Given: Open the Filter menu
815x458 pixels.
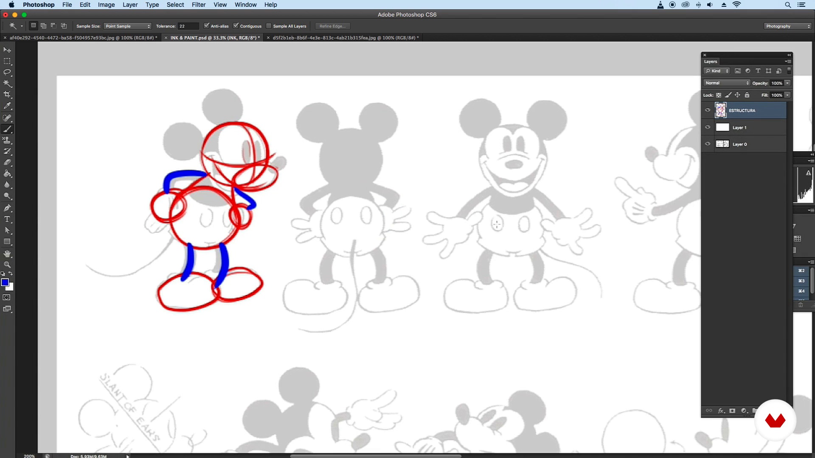Looking at the screenshot, I should click(x=198, y=5).
